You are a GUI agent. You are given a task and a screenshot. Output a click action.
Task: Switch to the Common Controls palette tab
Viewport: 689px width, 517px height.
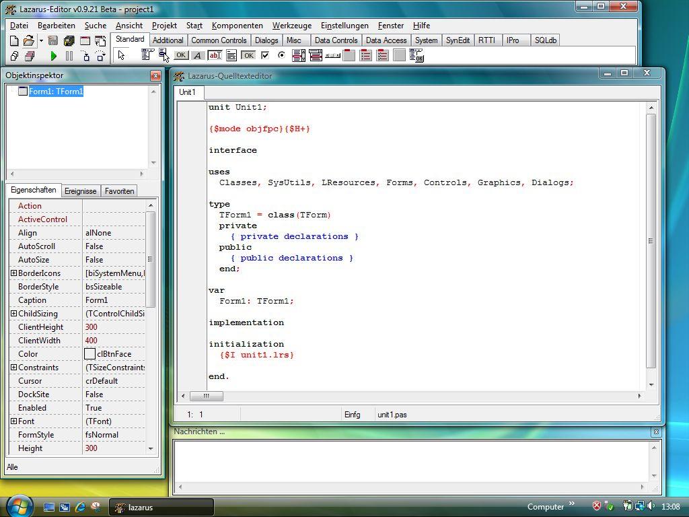pyautogui.click(x=219, y=40)
